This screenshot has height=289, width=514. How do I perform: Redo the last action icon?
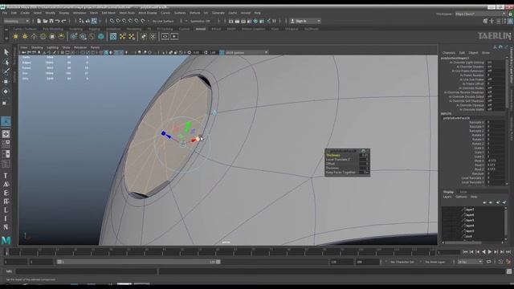pyautogui.click(x=64, y=21)
